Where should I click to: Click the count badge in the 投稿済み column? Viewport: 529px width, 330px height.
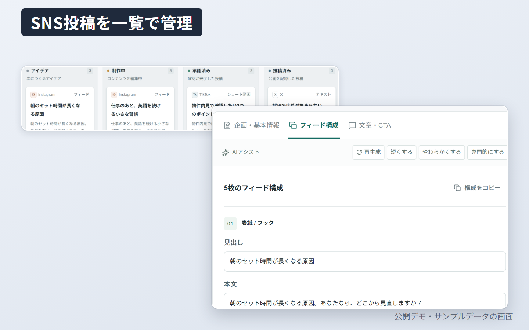pyautogui.click(x=332, y=71)
